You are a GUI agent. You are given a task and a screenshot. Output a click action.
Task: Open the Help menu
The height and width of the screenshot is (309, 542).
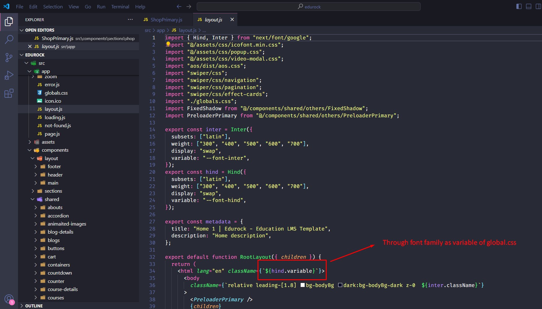[x=140, y=7]
